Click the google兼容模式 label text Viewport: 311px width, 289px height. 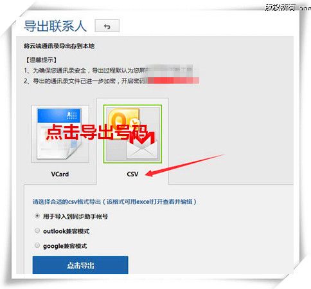(x=65, y=246)
